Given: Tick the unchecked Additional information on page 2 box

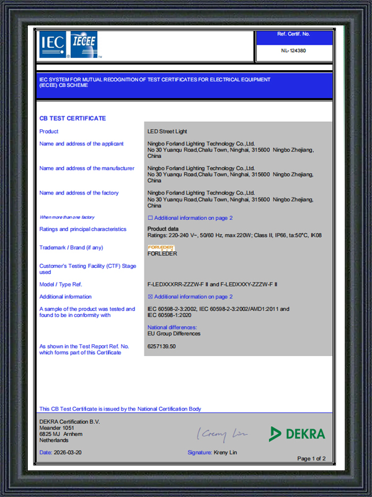Looking at the screenshot, I should [x=150, y=218].
